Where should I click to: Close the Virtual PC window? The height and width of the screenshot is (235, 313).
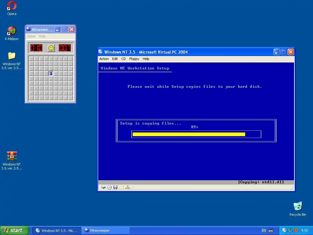click(x=291, y=52)
